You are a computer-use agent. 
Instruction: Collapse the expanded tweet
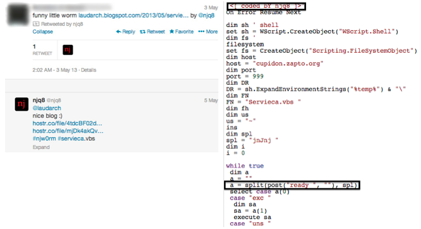click(x=43, y=31)
